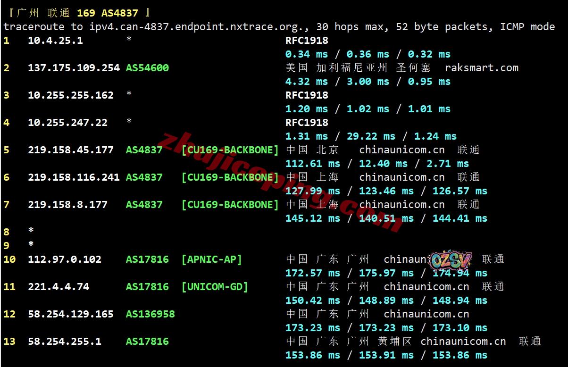Click RFC1918 label on hop 1
Screen dimensions: 568x367
click(x=307, y=41)
